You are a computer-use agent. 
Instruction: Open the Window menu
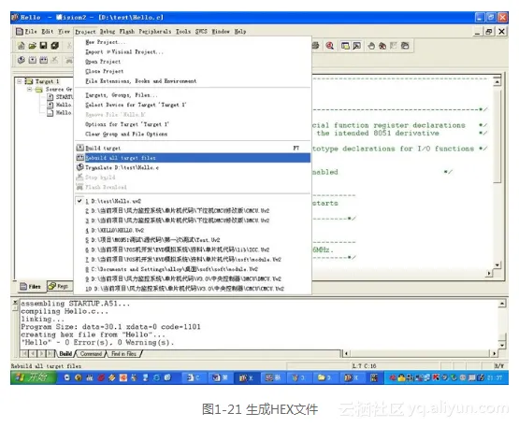point(221,32)
